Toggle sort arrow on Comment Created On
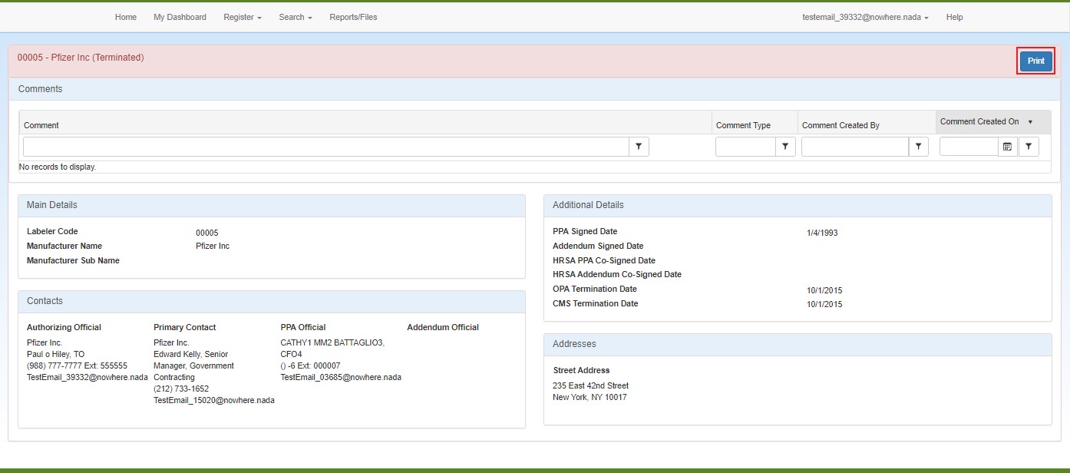Viewport: 1070px width, 473px height. (x=1030, y=122)
